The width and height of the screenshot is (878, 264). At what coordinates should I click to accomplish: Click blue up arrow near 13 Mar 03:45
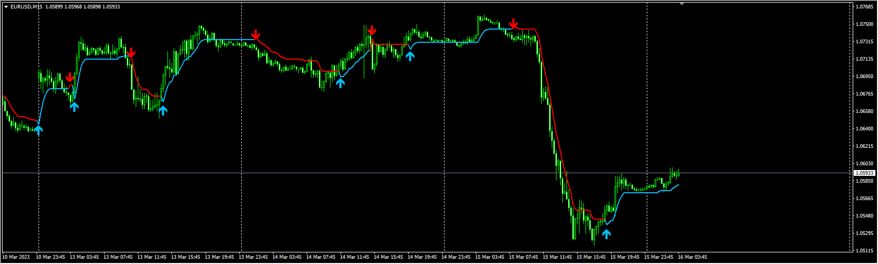74,107
